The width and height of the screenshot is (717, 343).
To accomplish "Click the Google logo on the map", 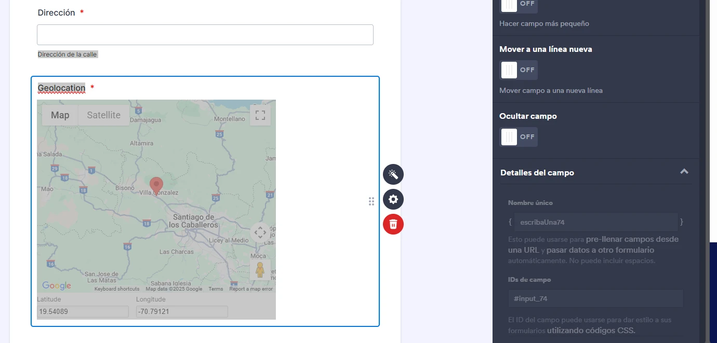I will [56, 285].
